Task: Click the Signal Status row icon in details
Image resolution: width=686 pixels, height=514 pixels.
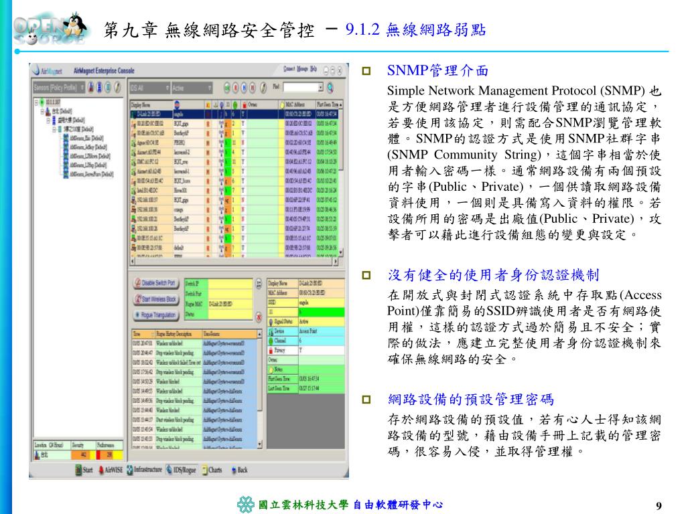Action: click(x=271, y=322)
